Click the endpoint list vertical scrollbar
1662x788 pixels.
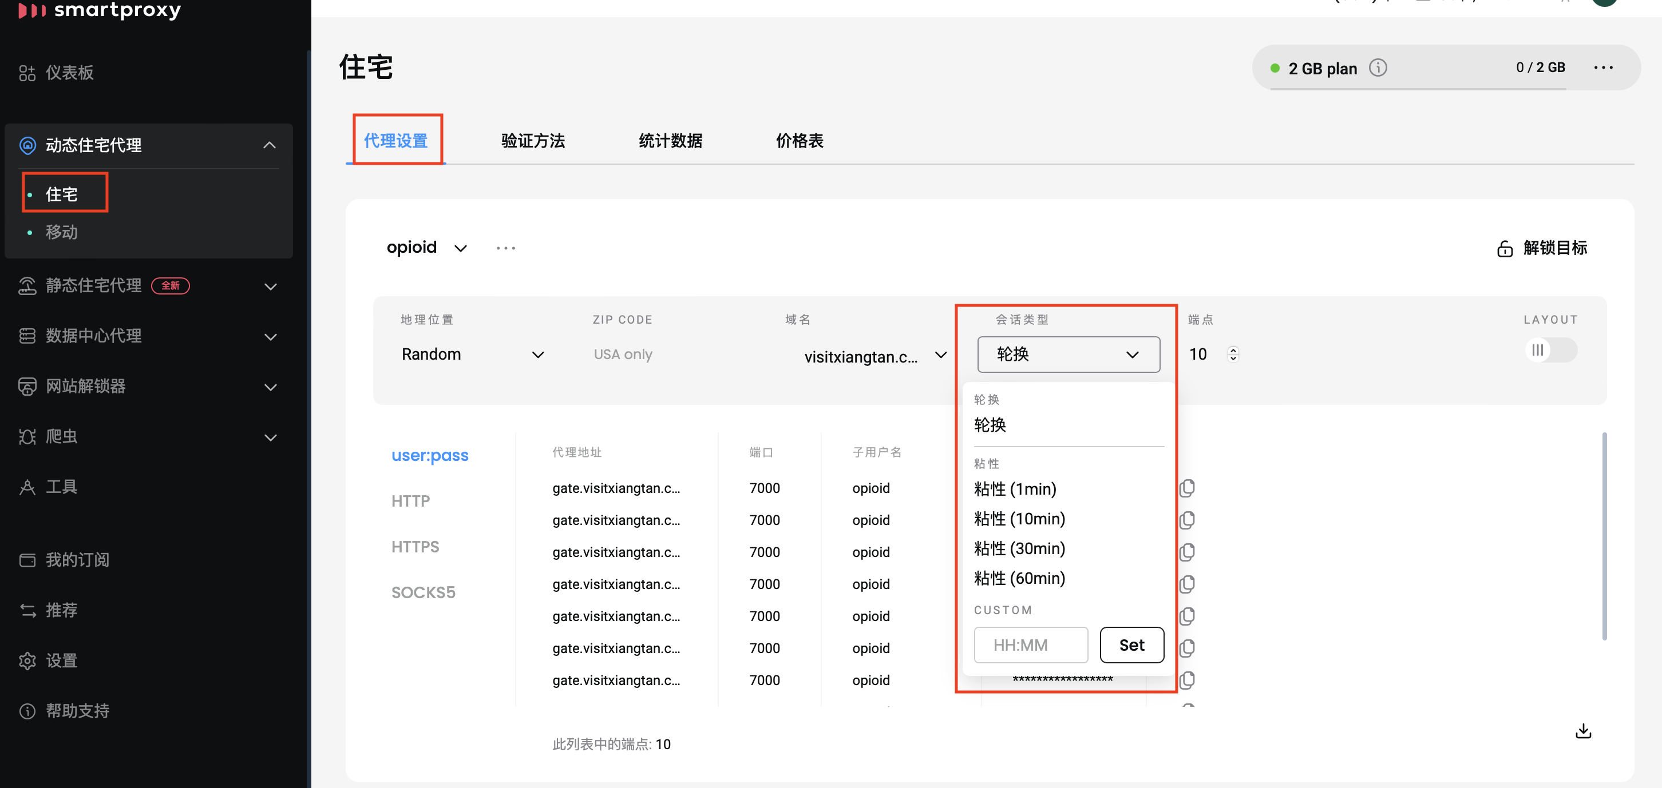pos(1605,535)
